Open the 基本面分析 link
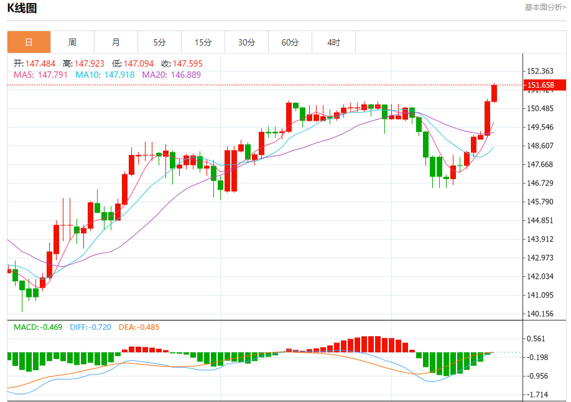This screenshot has width=571, height=402. [545, 7]
